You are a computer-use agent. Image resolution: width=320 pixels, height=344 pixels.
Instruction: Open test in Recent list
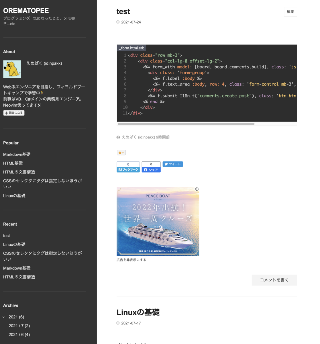point(7,236)
